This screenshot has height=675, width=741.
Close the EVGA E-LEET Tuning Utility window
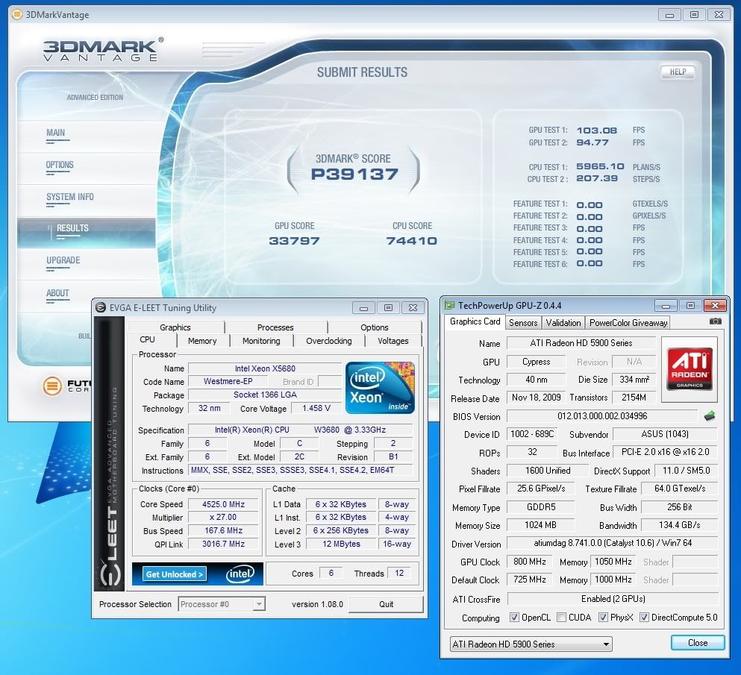(x=413, y=308)
